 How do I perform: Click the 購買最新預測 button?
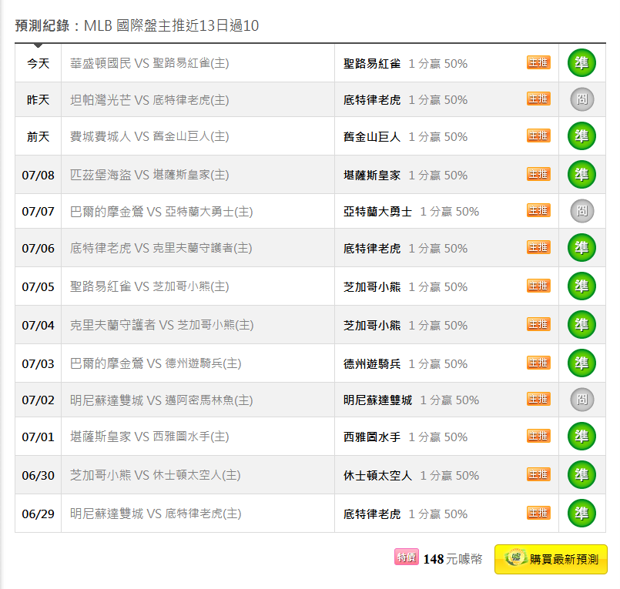click(551, 559)
